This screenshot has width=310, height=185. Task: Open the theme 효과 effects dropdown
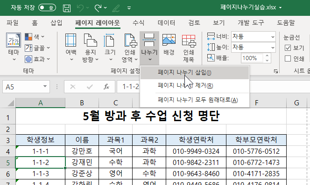click(x=37, y=59)
